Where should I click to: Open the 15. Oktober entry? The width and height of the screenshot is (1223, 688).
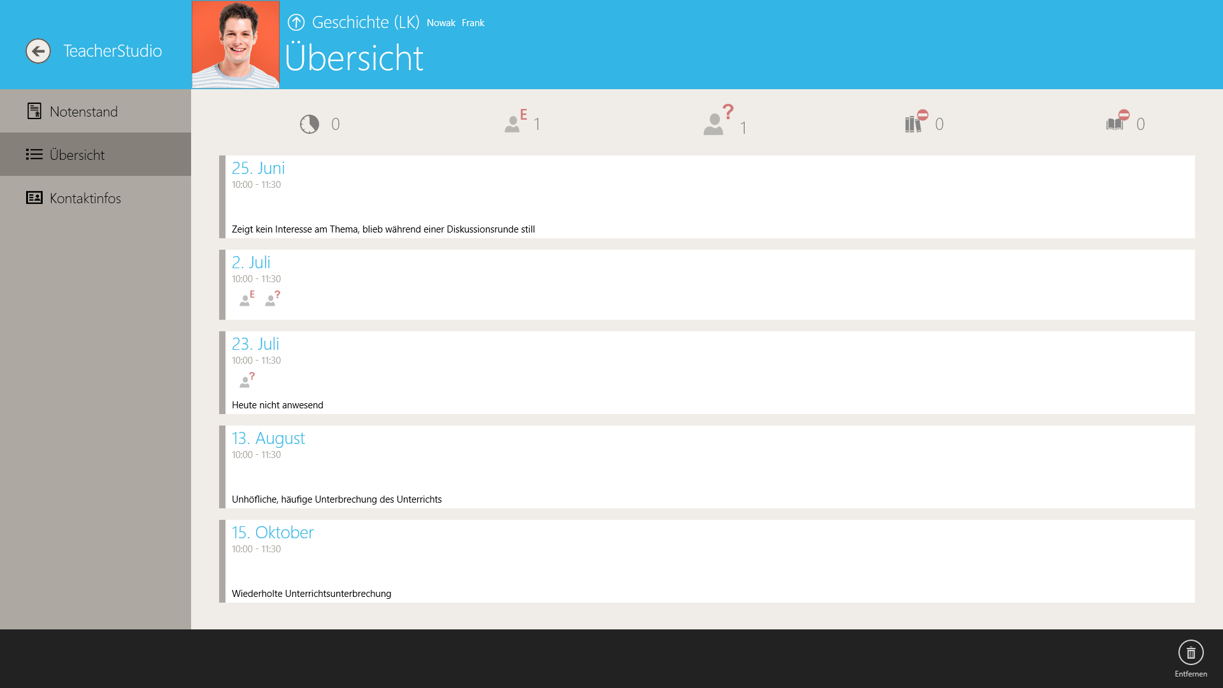707,561
